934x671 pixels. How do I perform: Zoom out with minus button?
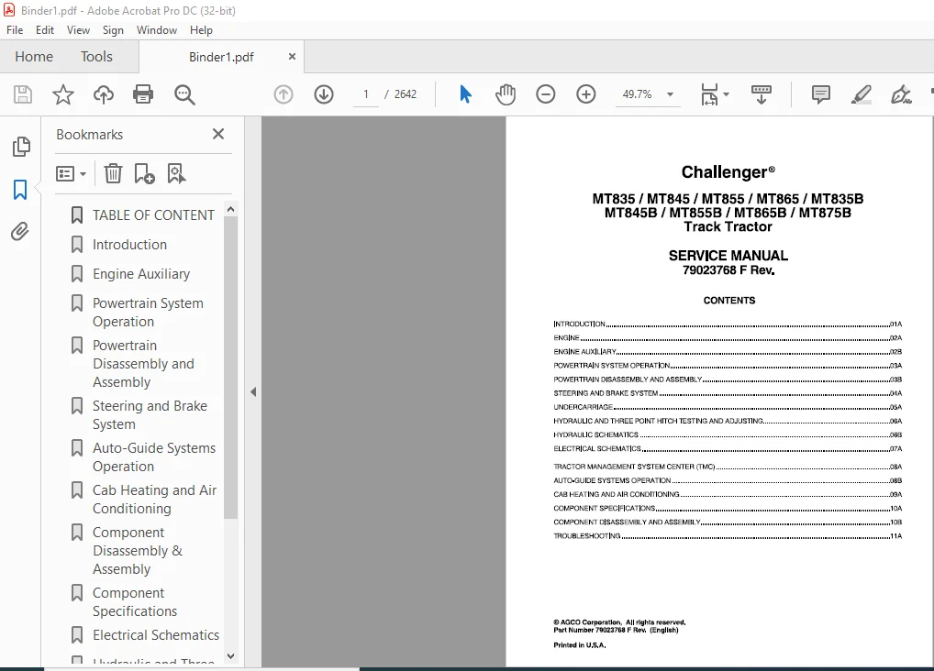pos(546,94)
